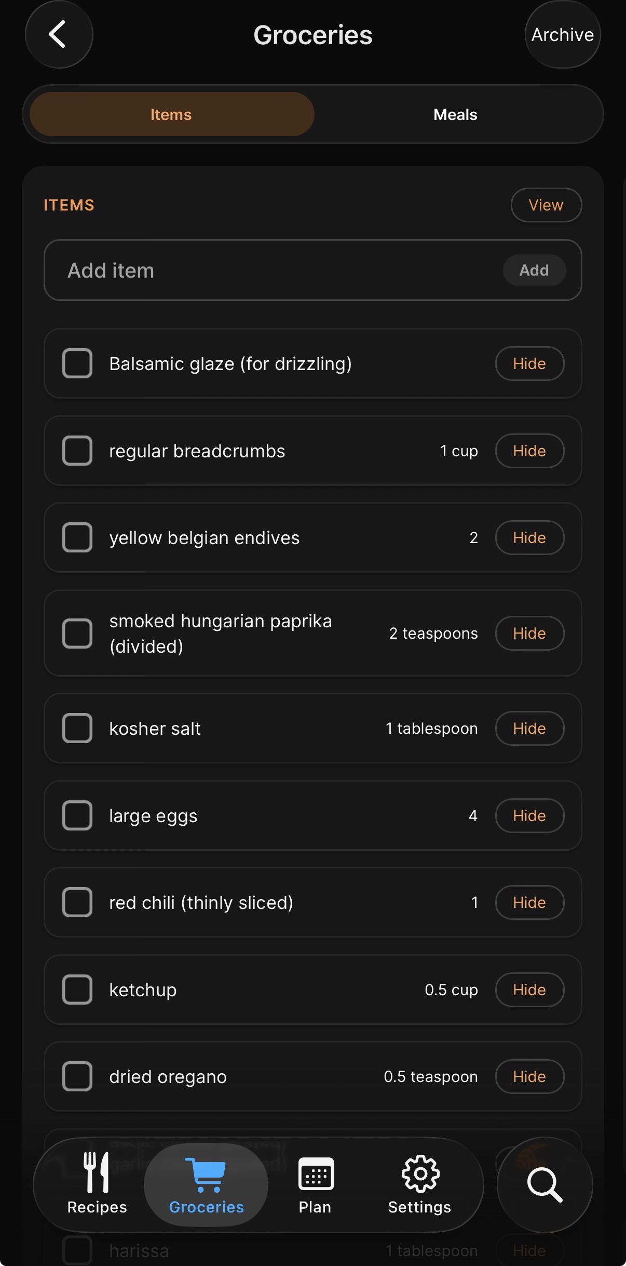This screenshot has height=1266, width=626.
Task: Select the Items tab
Action: 172,114
